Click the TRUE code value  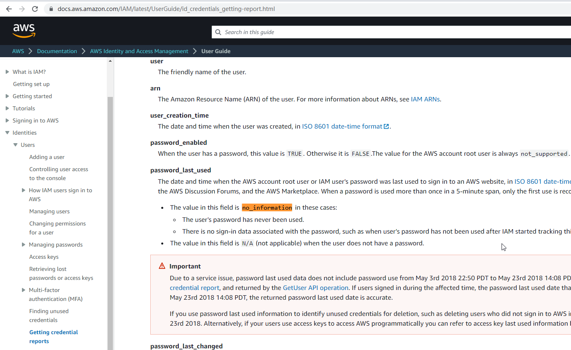(294, 154)
